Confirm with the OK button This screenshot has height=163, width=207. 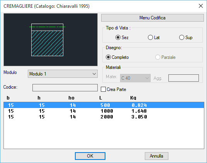90,156
